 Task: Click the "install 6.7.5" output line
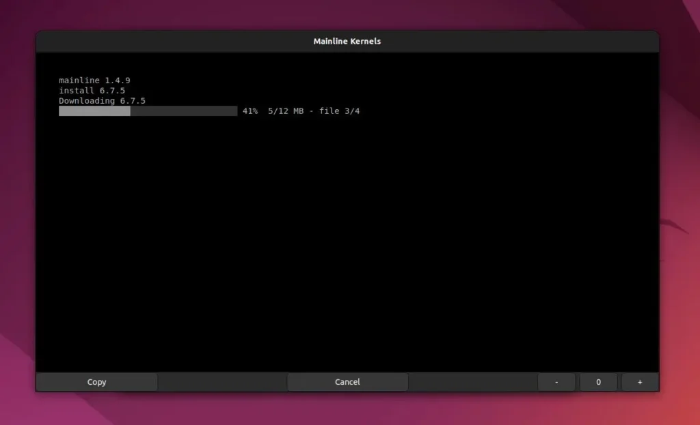click(x=92, y=91)
